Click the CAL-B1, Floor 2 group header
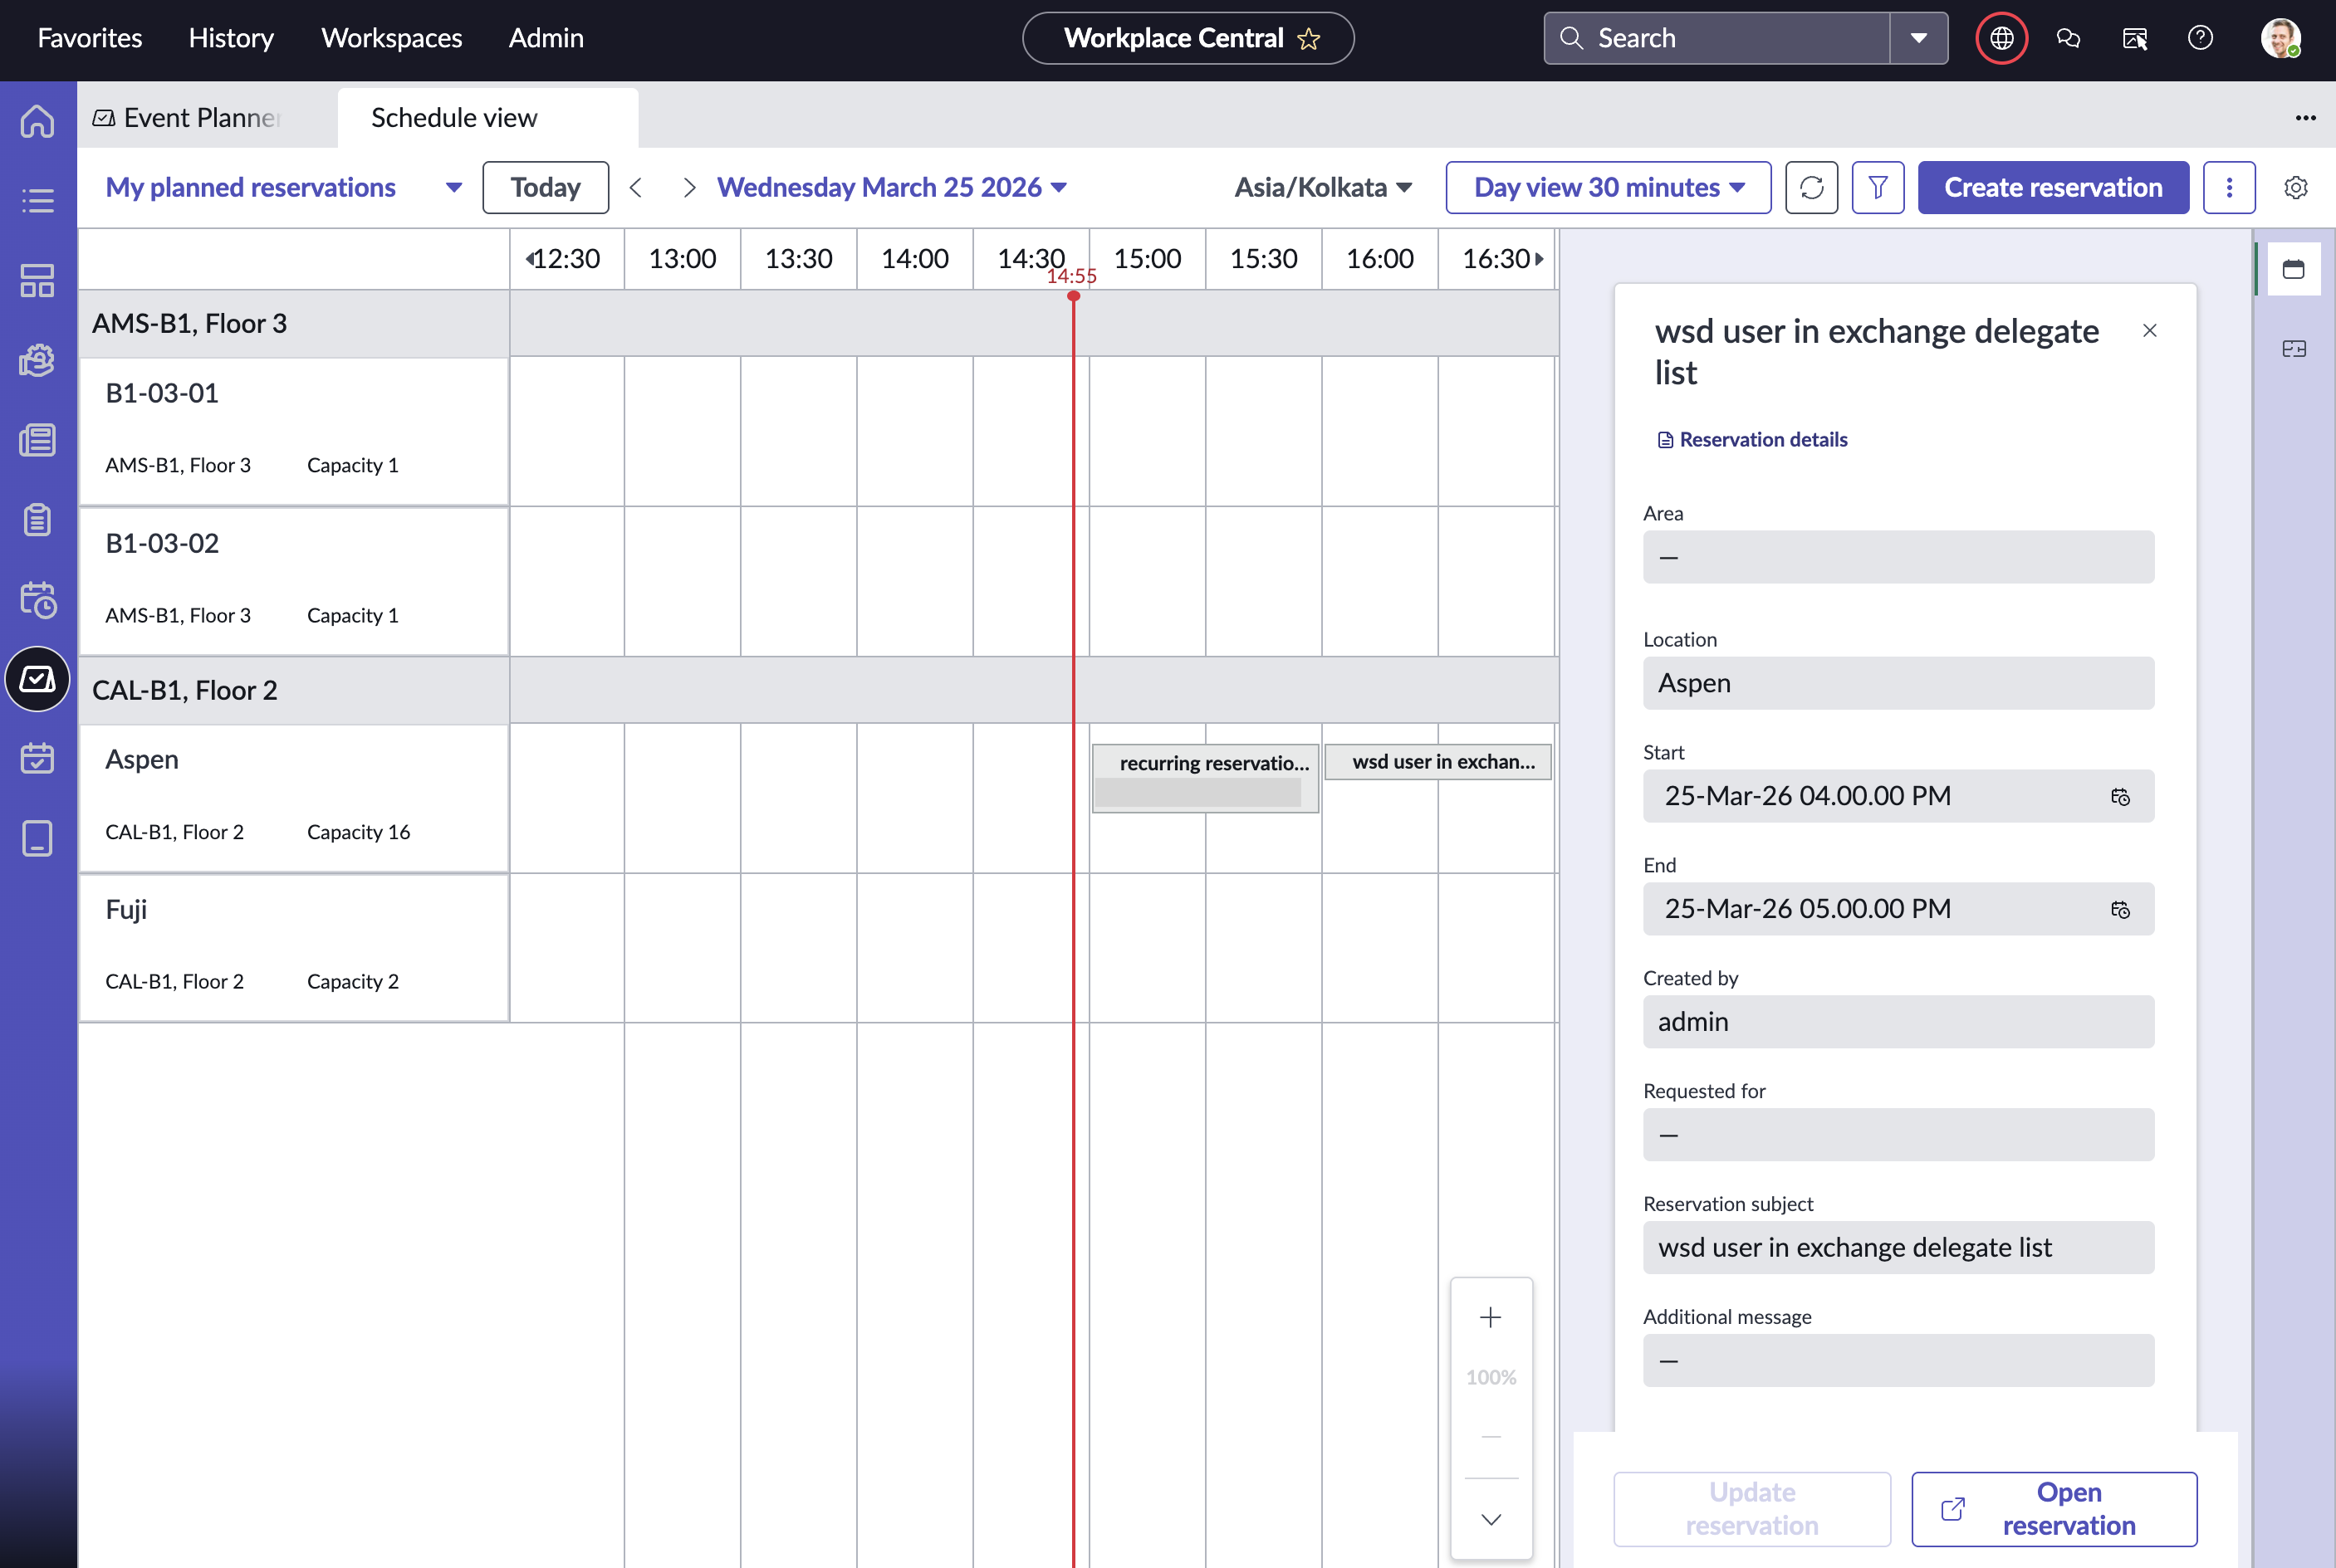Viewport: 2336px width, 1568px height. click(x=293, y=690)
